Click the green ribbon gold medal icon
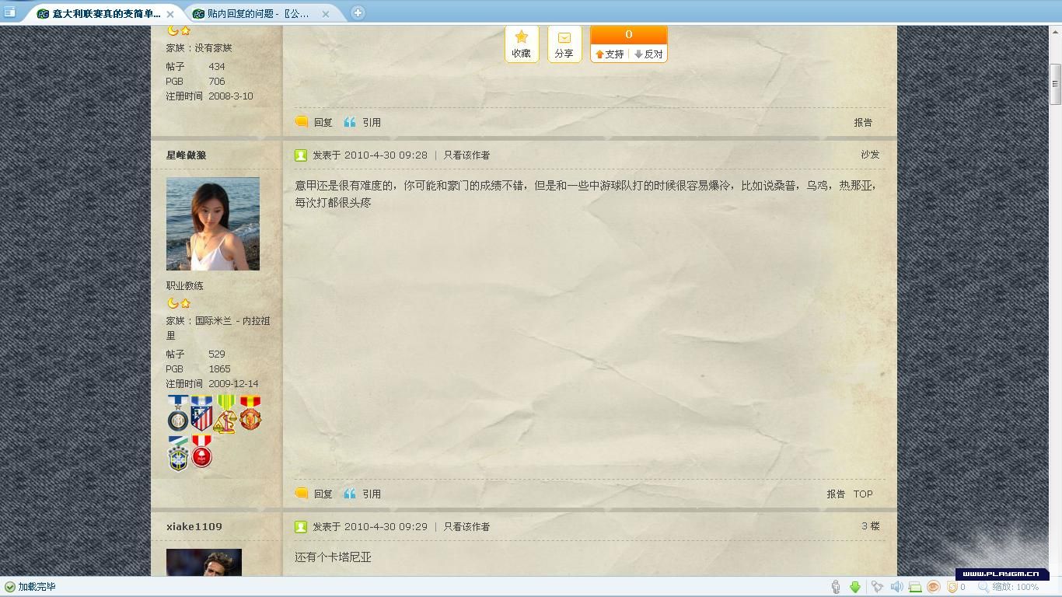The width and height of the screenshot is (1062, 597). point(225,414)
